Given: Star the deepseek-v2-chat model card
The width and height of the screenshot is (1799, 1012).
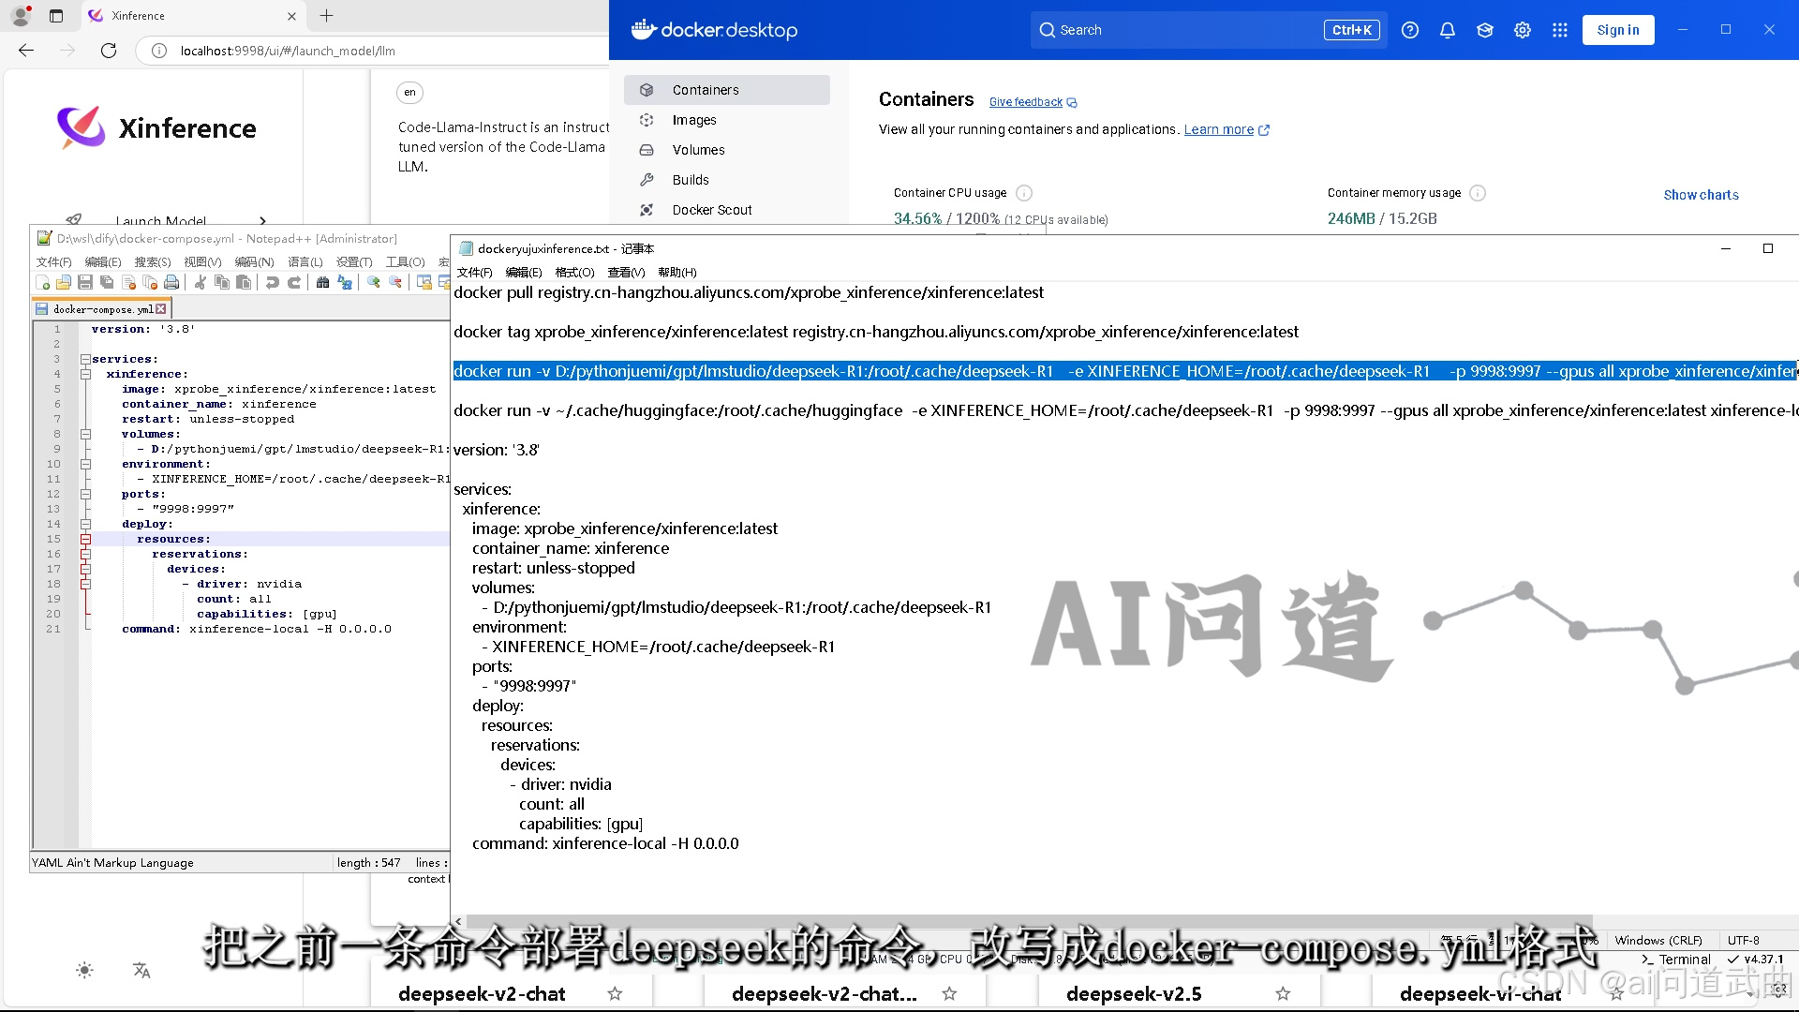Looking at the screenshot, I should pyautogui.click(x=615, y=993).
